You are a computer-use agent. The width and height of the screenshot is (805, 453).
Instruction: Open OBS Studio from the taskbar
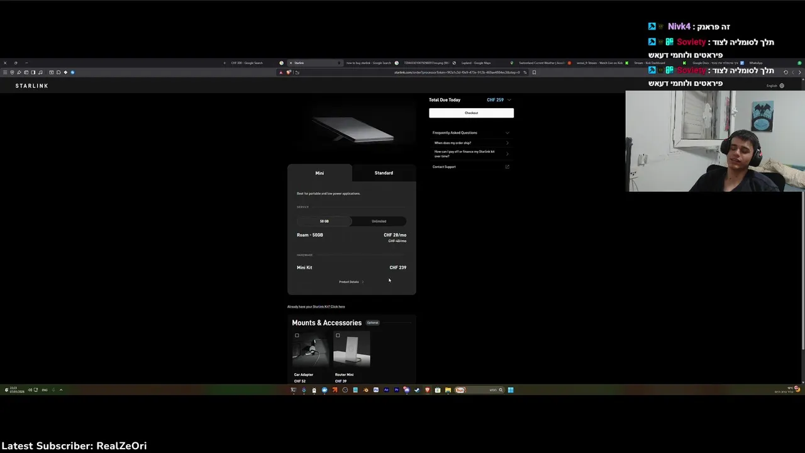click(x=345, y=390)
